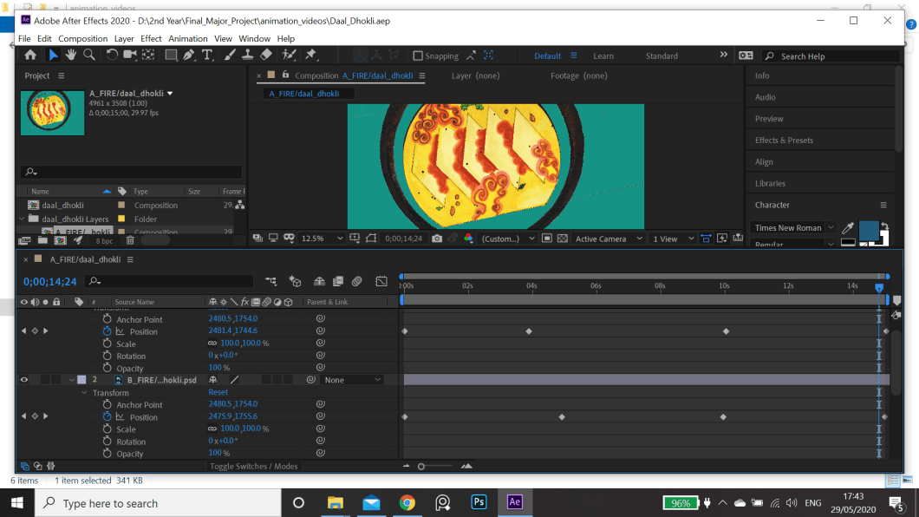Viewport: 919px width, 517px height.
Task: Open B_FIRE parent None dropdown
Action: point(352,380)
